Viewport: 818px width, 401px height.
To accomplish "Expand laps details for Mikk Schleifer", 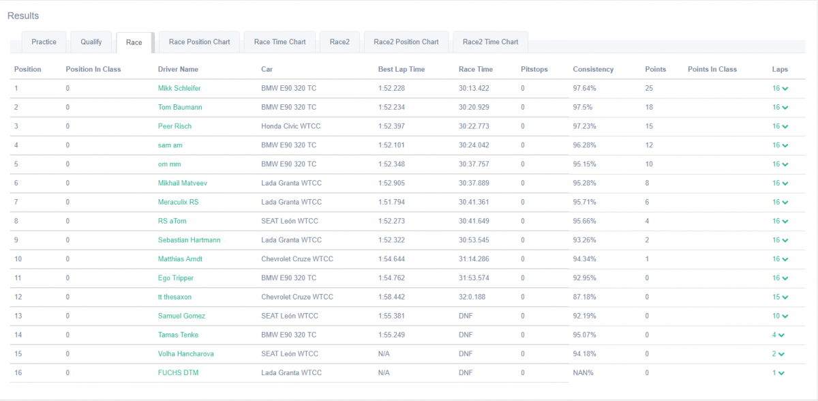I will tap(780, 89).
